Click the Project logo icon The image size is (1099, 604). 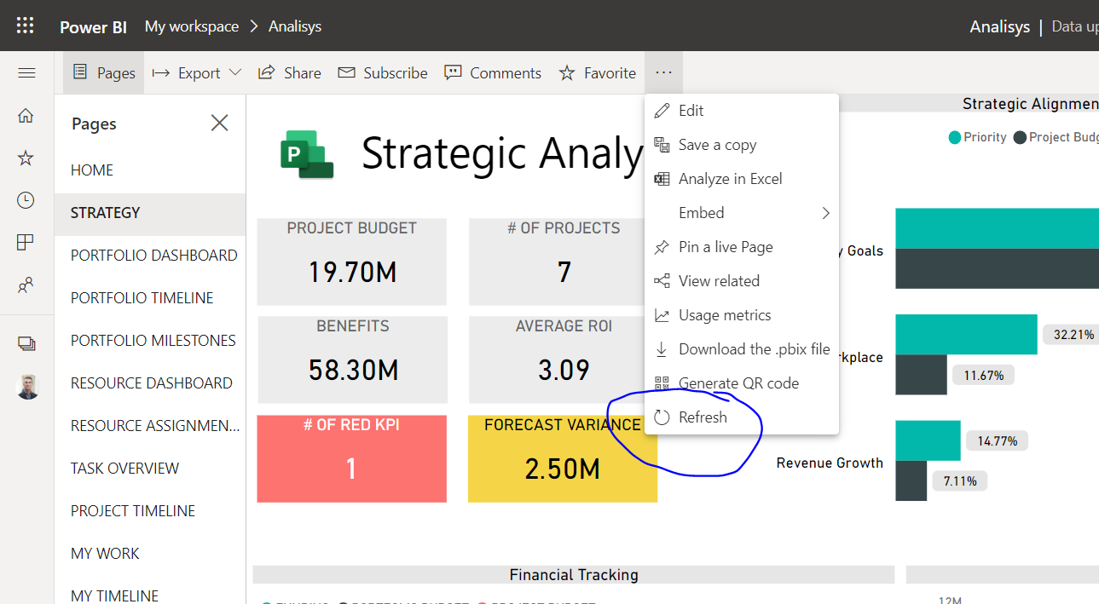307,154
